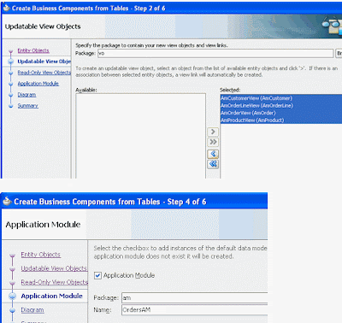Click the Step 2 wizard title bar icon
Screen dimensions: 342x323
(6, 8)
